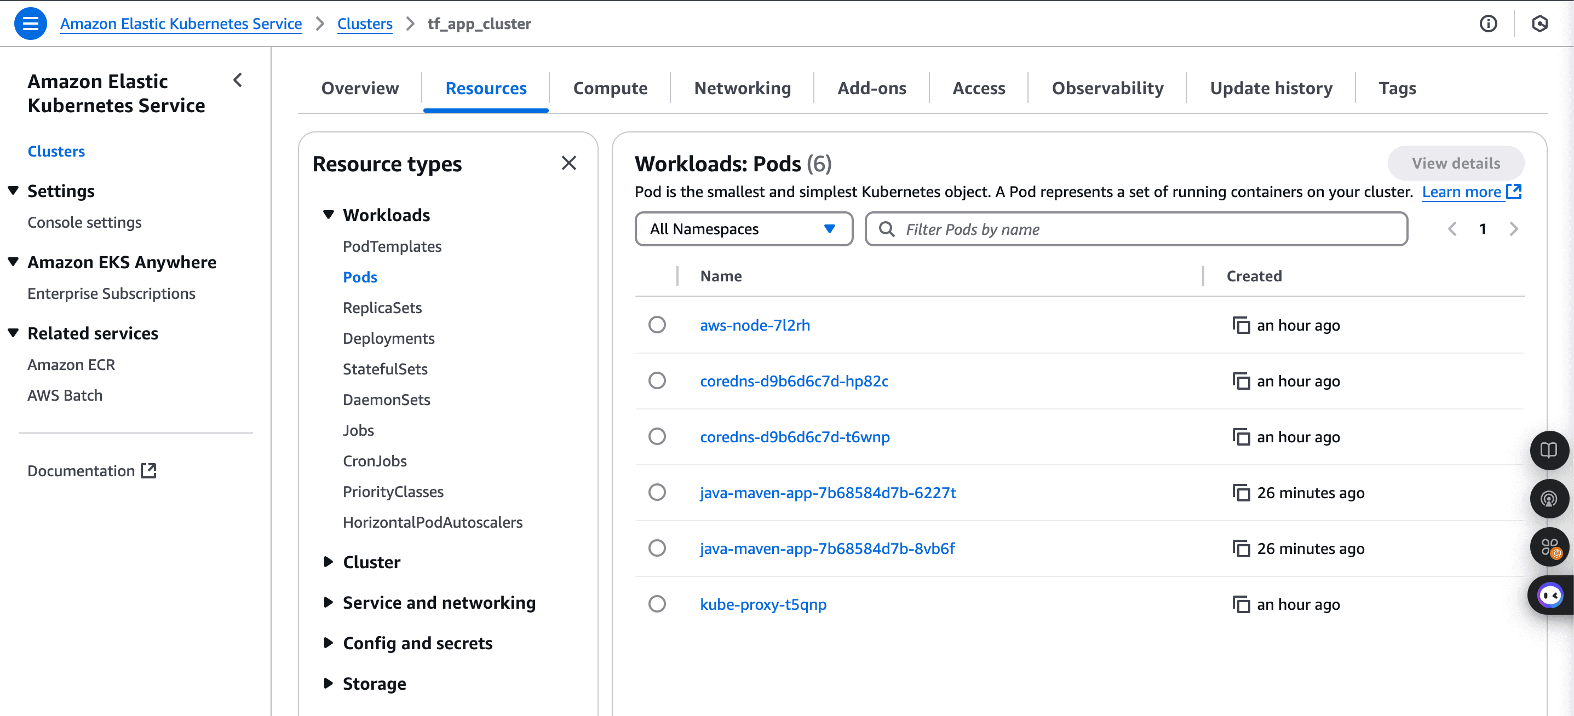
Task: Select the kube-proxy-t5qnp pod radio button
Action: pos(657,604)
